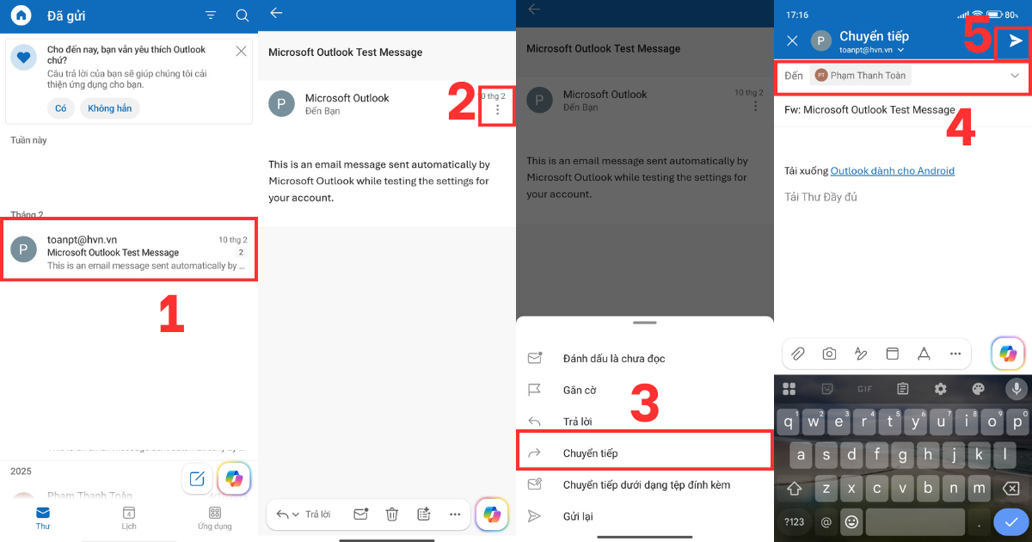Open more actions dots in message bottom bar
1032x542 pixels.
click(x=455, y=514)
